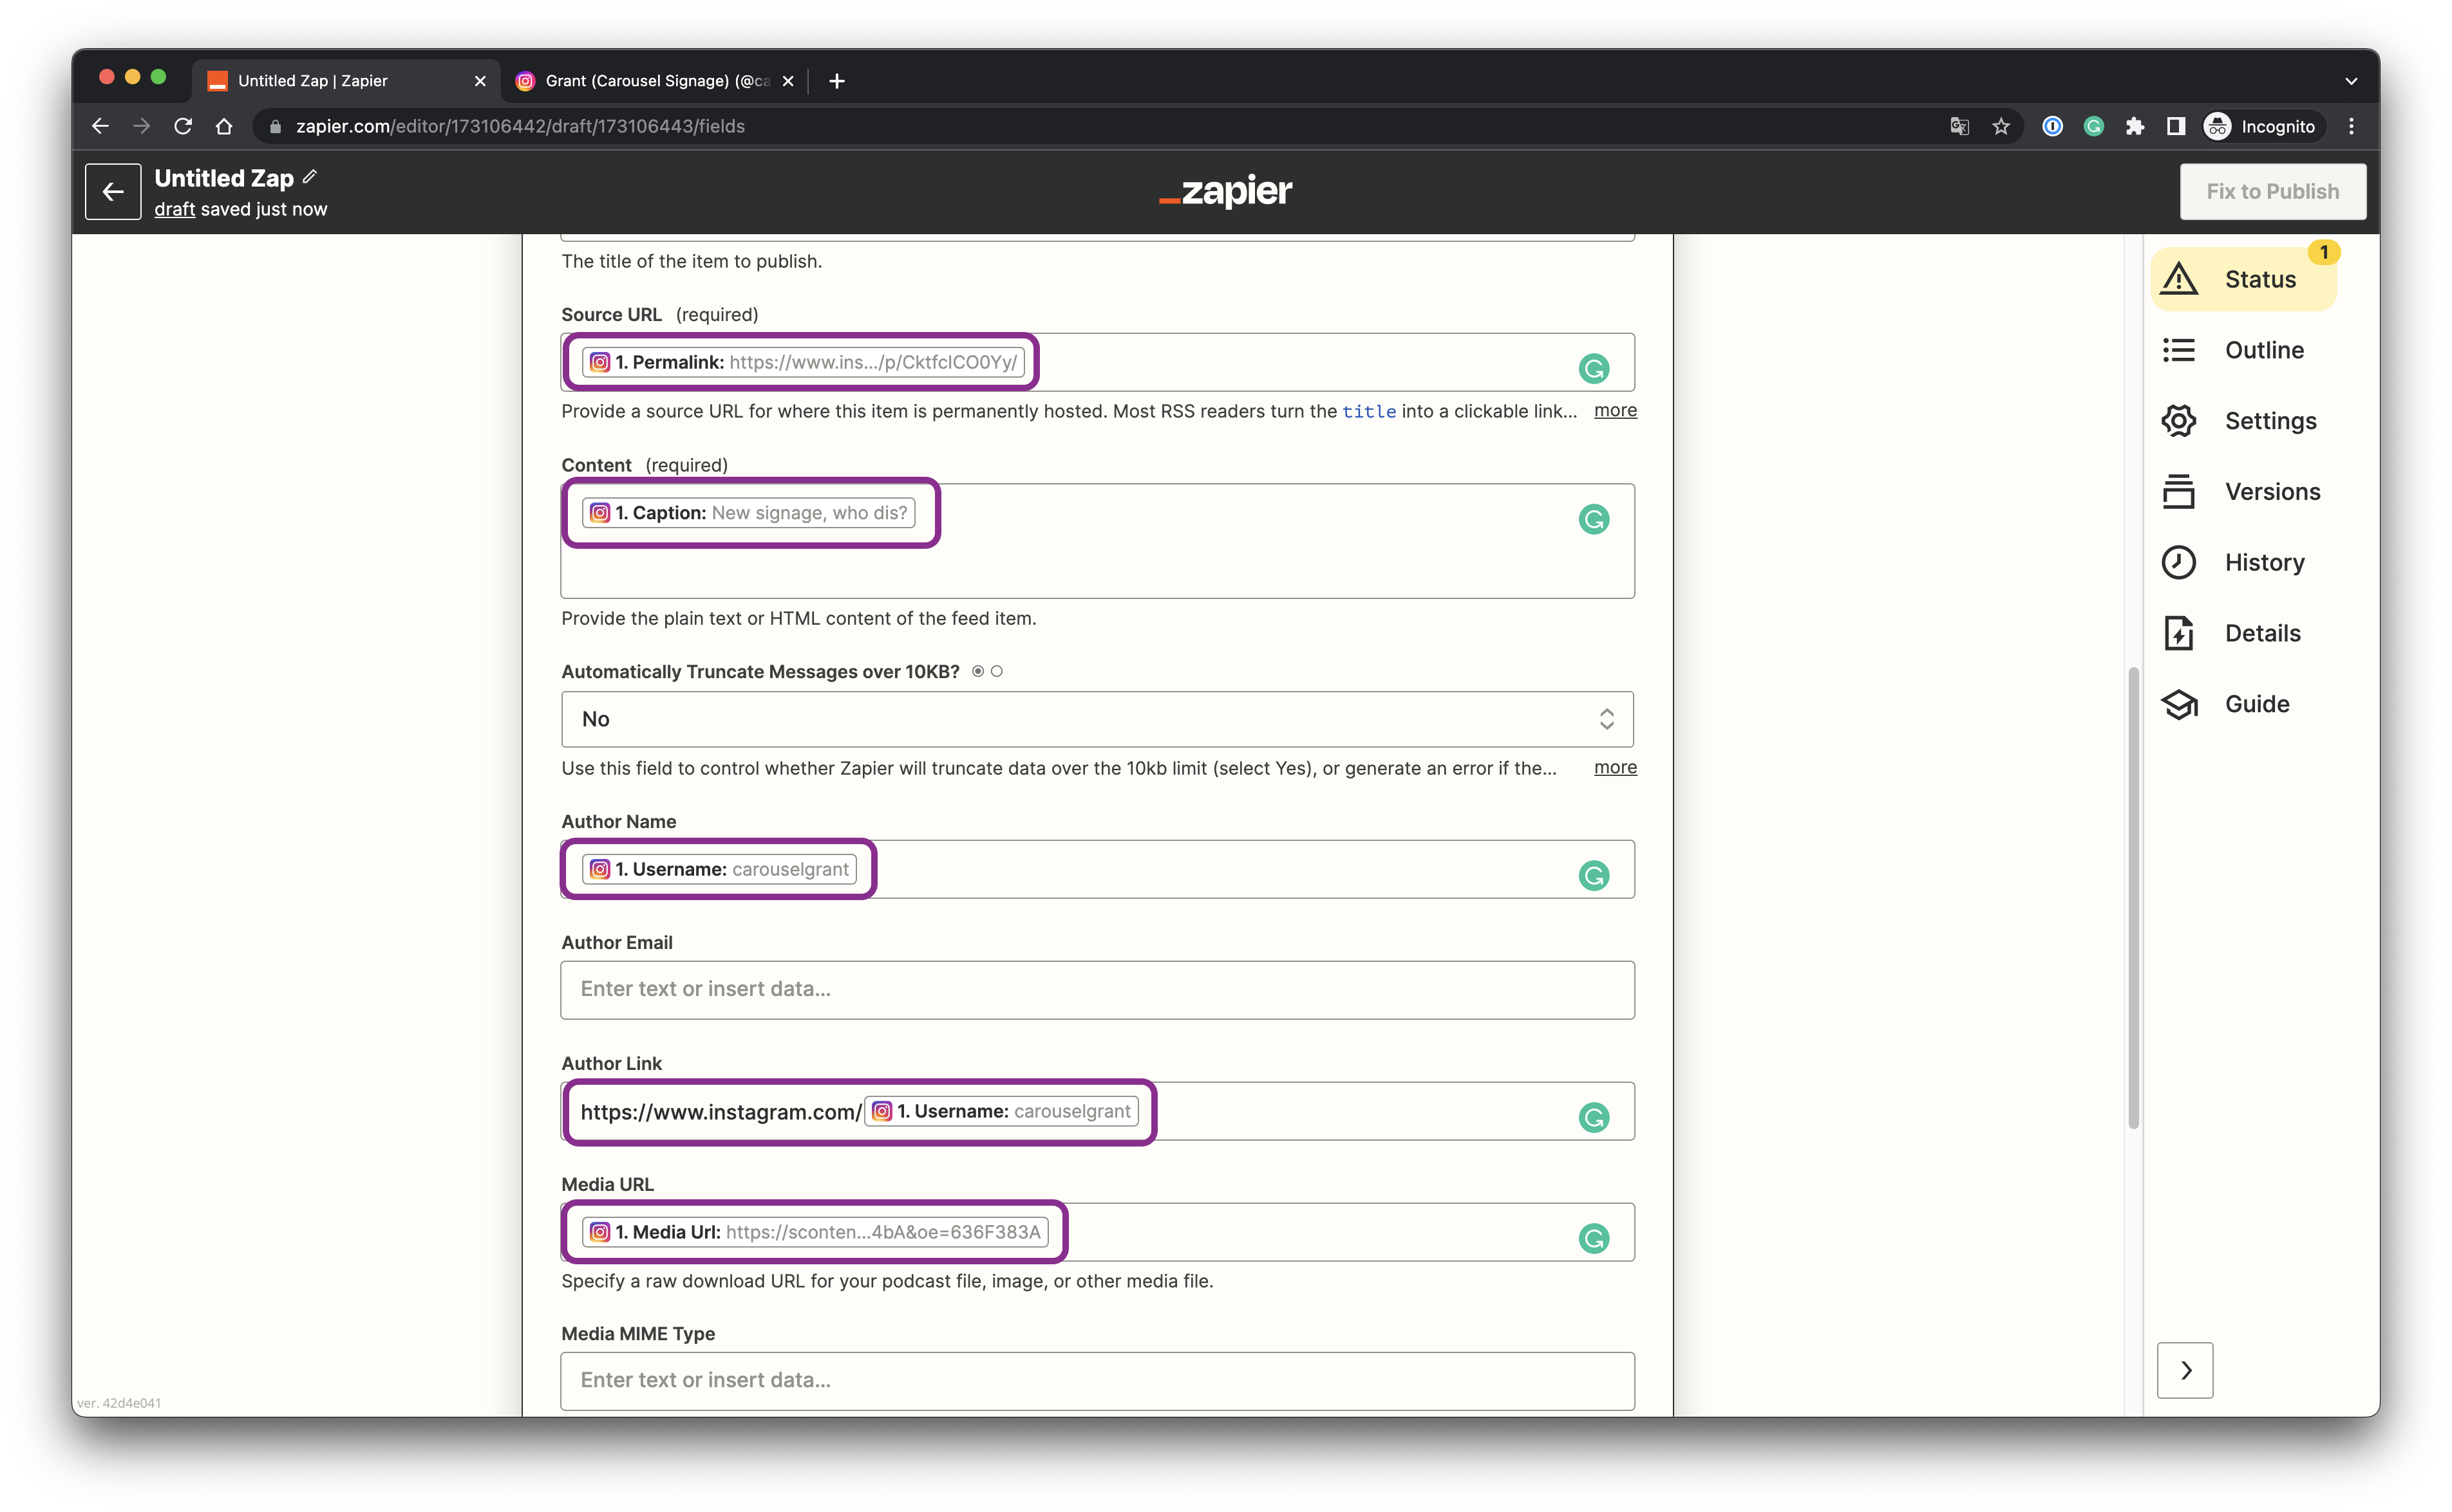Screen dimensions: 2452x1512
Task: Open the 1Password extension icon
Action: tap(2053, 126)
